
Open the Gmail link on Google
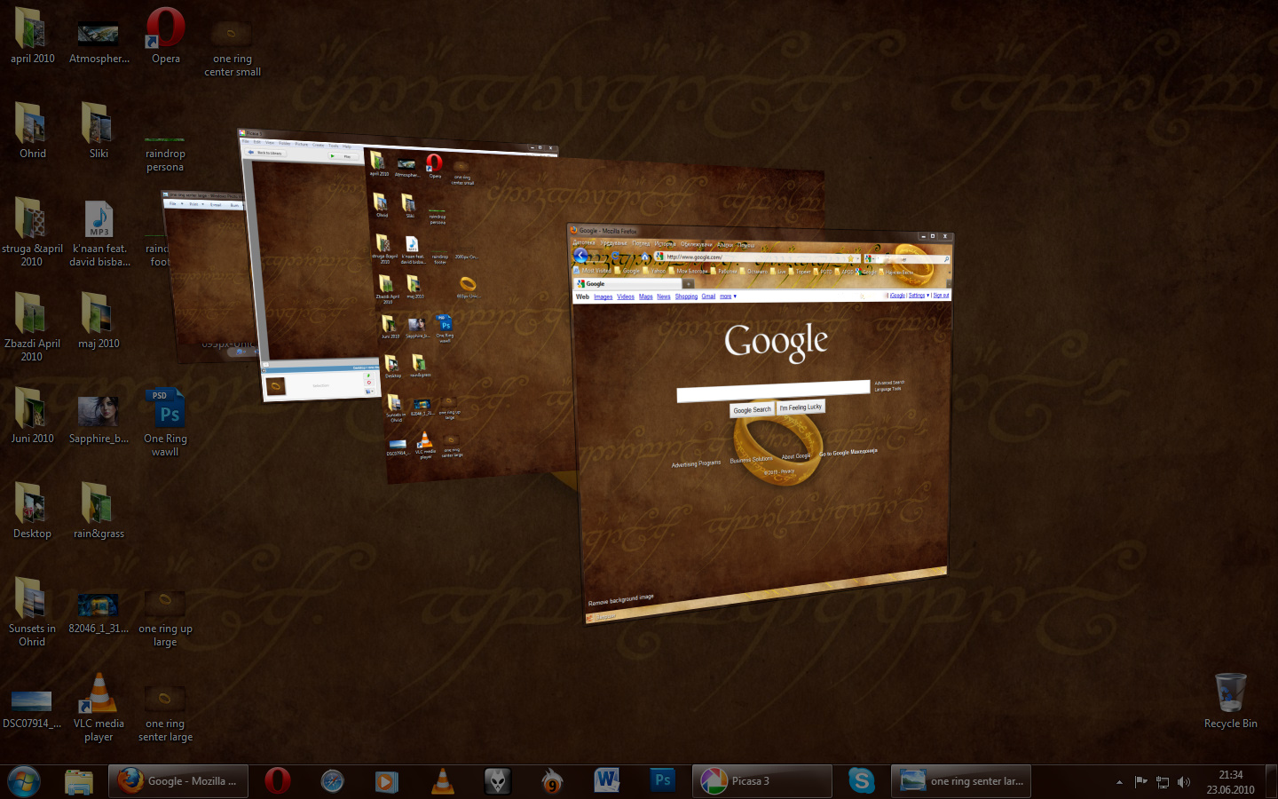(708, 297)
